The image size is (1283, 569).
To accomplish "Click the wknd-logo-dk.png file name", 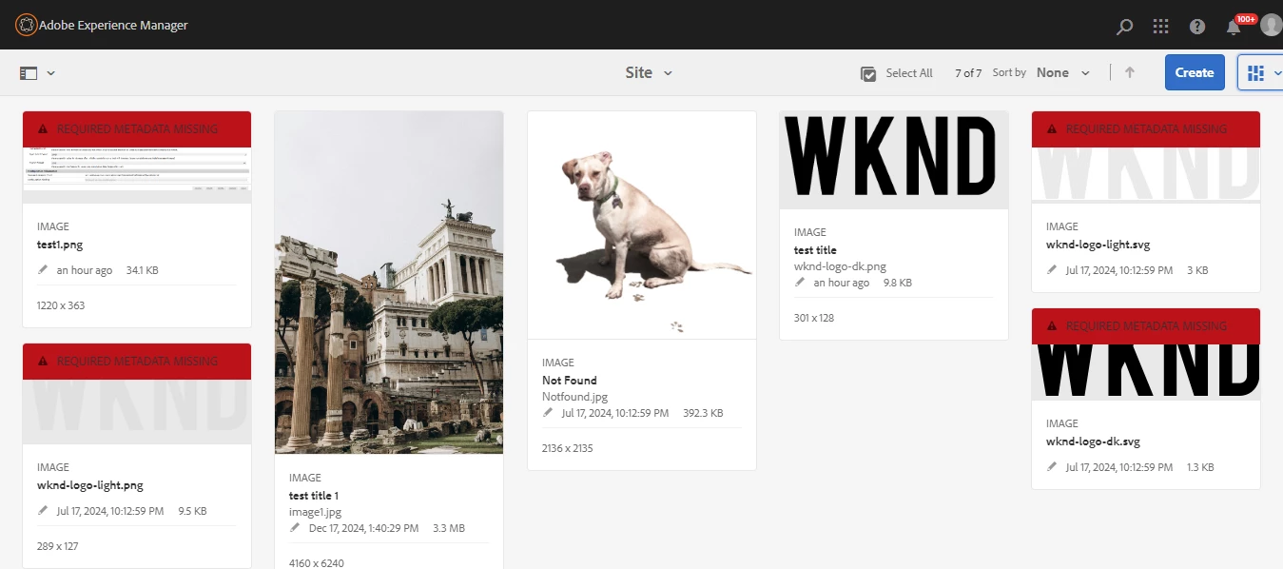I will pyautogui.click(x=840, y=266).
